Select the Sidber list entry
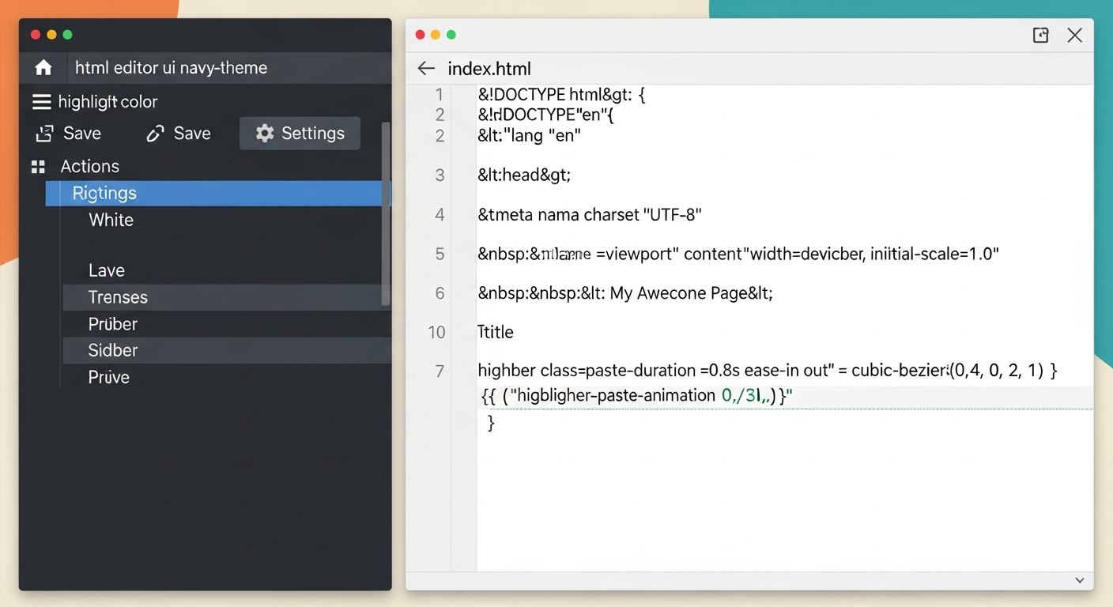 [113, 350]
